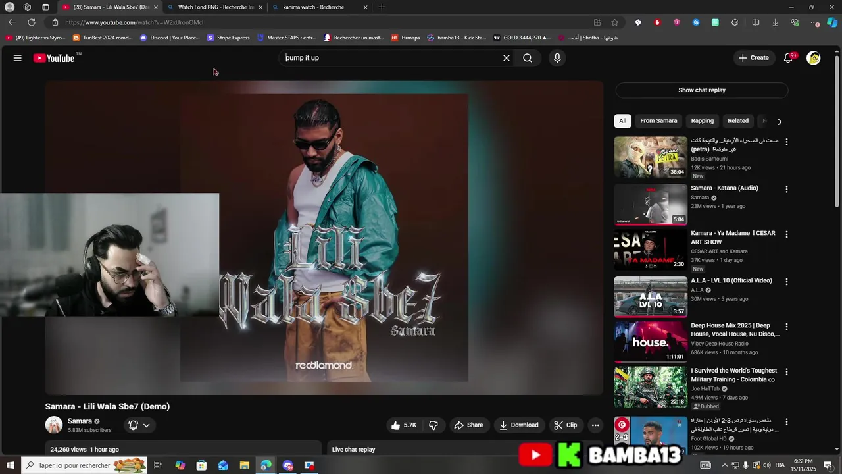Open the TunBest 2024 bookmark
The height and width of the screenshot is (474, 842).
coord(103,38)
